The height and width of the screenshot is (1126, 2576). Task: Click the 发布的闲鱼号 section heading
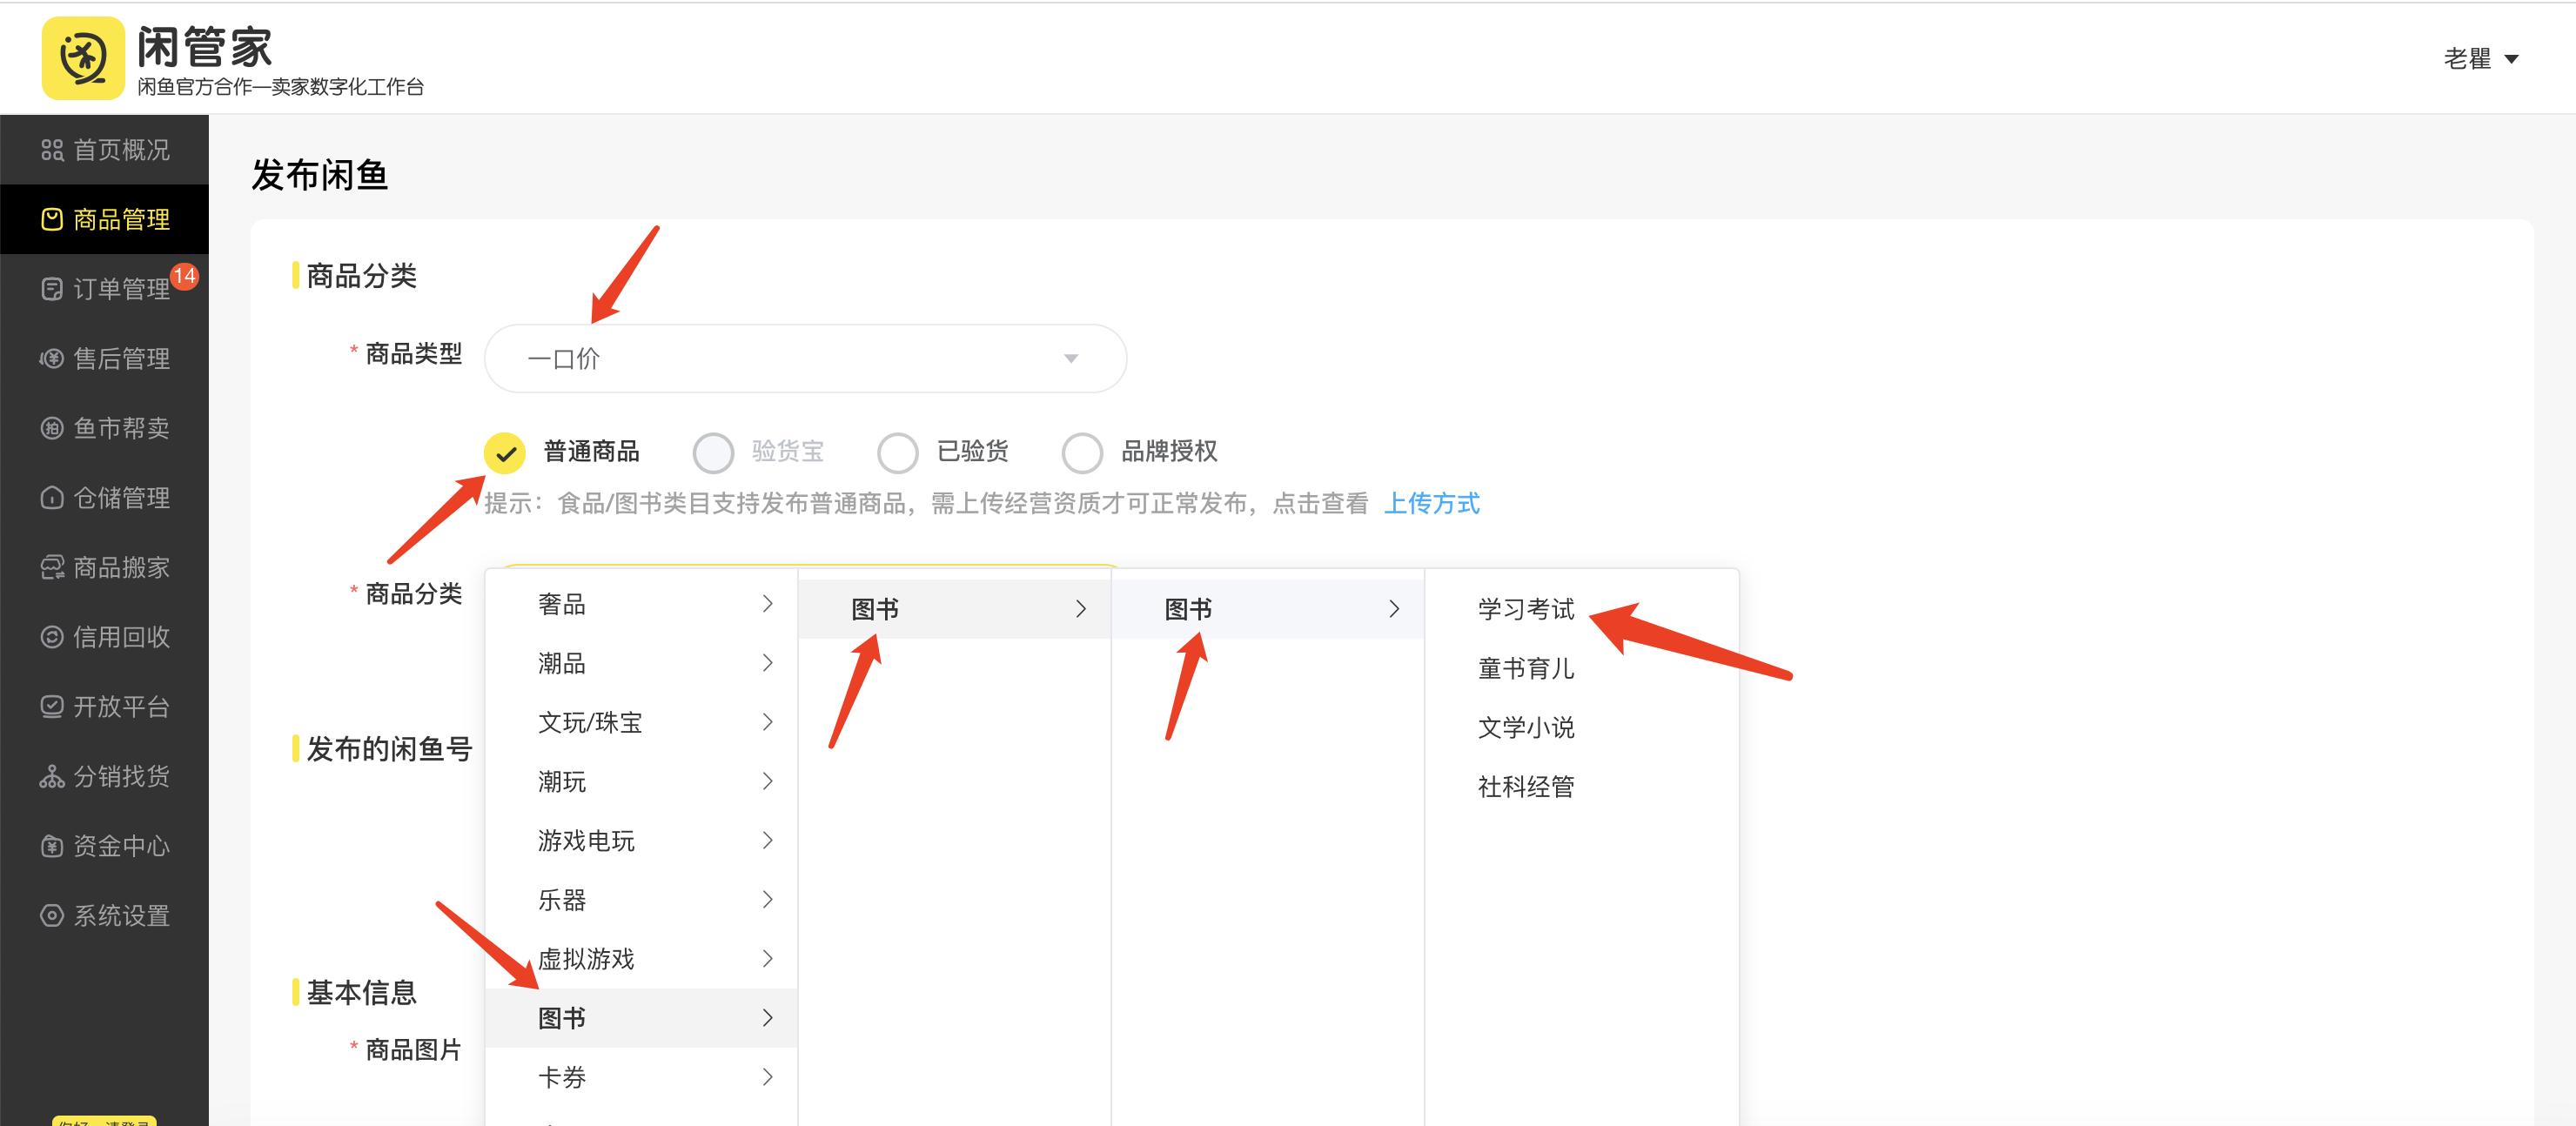coord(389,749)
